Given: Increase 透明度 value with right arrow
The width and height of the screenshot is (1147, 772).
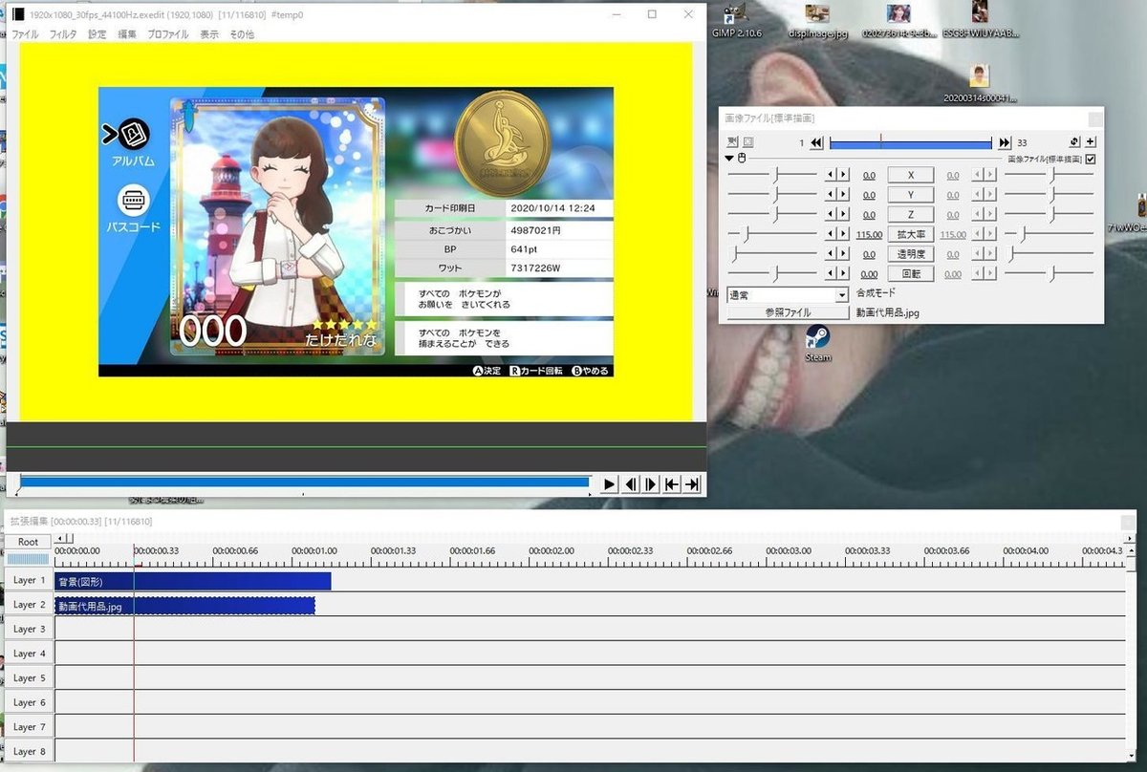Looking at the screenshot, I should 843,254.
